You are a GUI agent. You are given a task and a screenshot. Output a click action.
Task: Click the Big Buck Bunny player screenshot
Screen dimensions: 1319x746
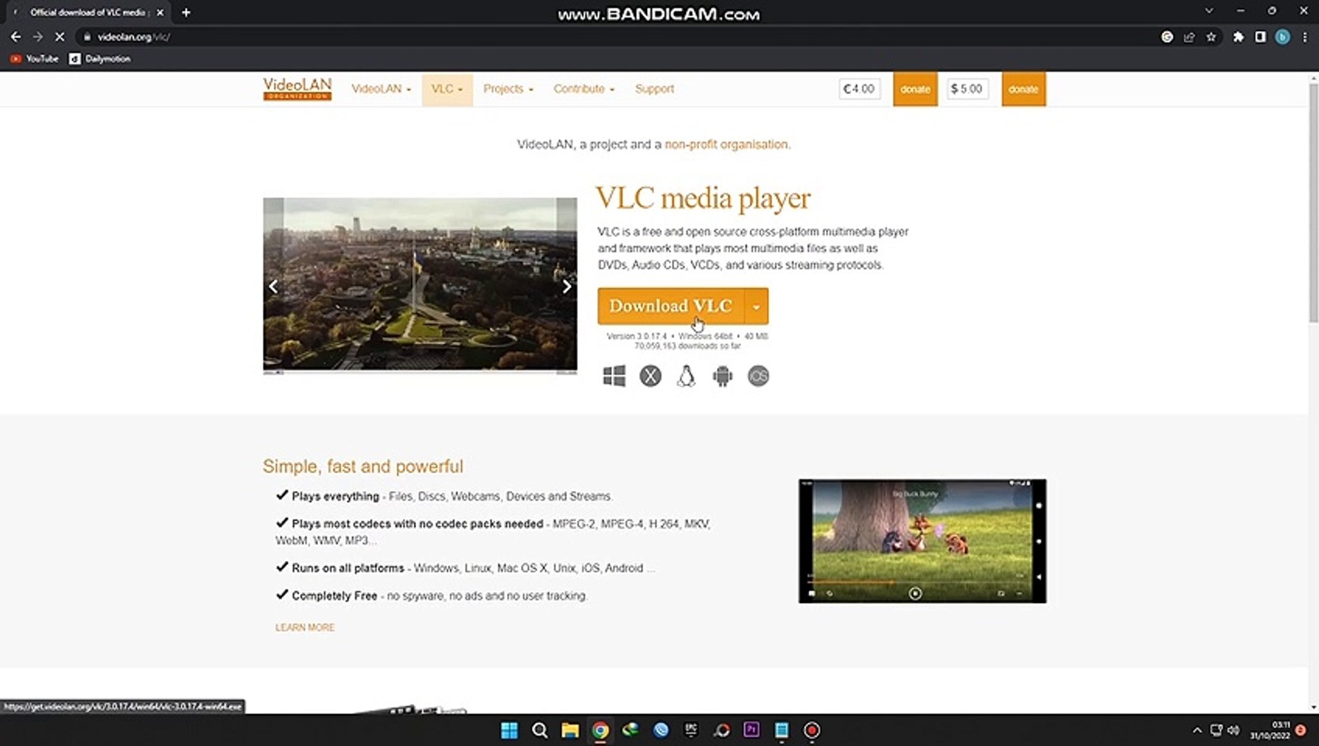coord(922,541)
